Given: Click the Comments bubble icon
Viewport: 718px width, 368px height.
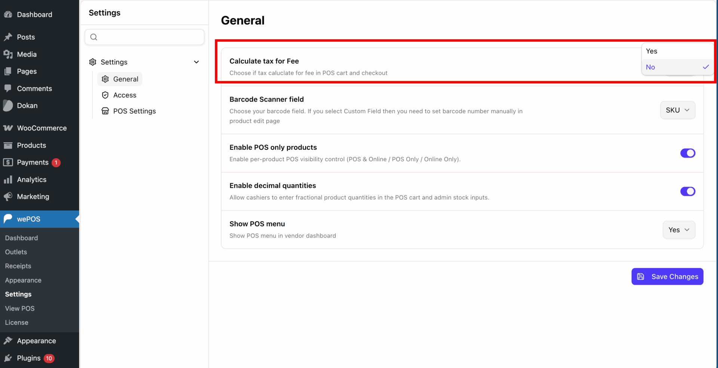Looking at the screenshot, I should [8, 88].
